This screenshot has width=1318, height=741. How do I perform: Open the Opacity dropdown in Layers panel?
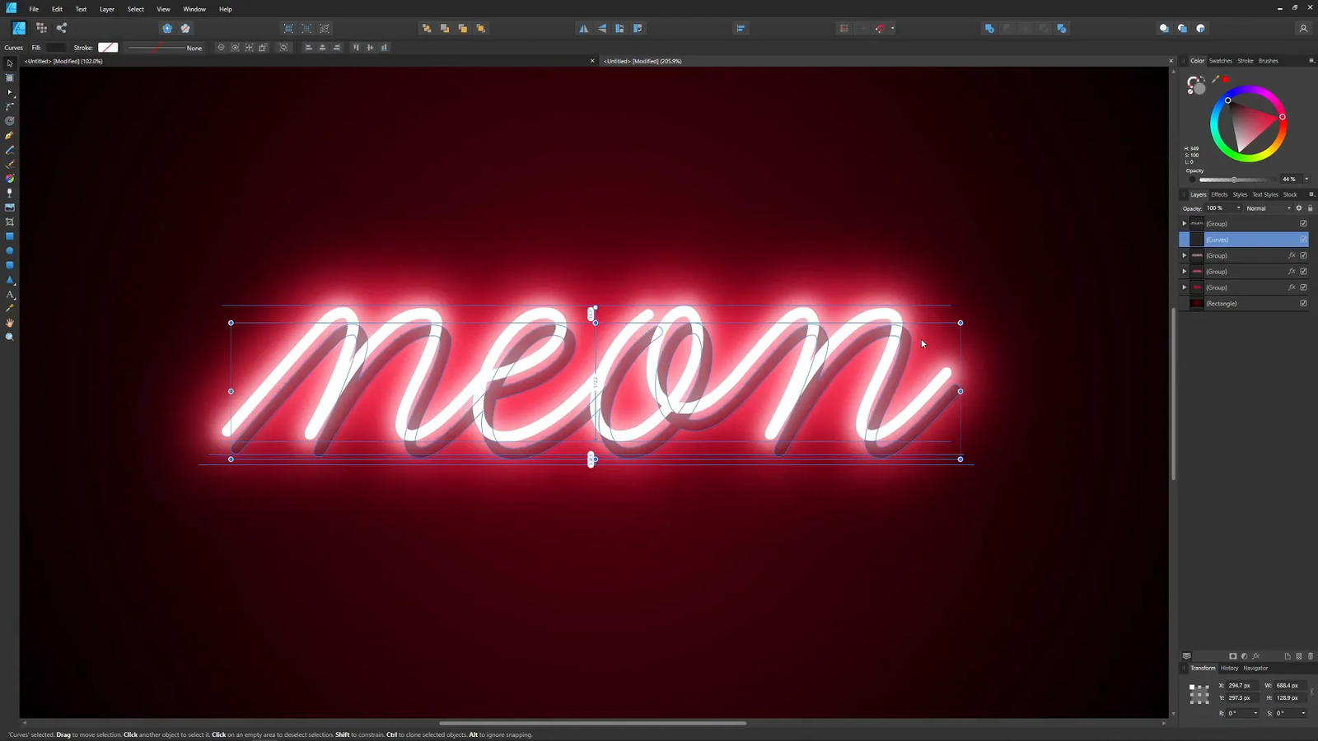click(1238, 207)
